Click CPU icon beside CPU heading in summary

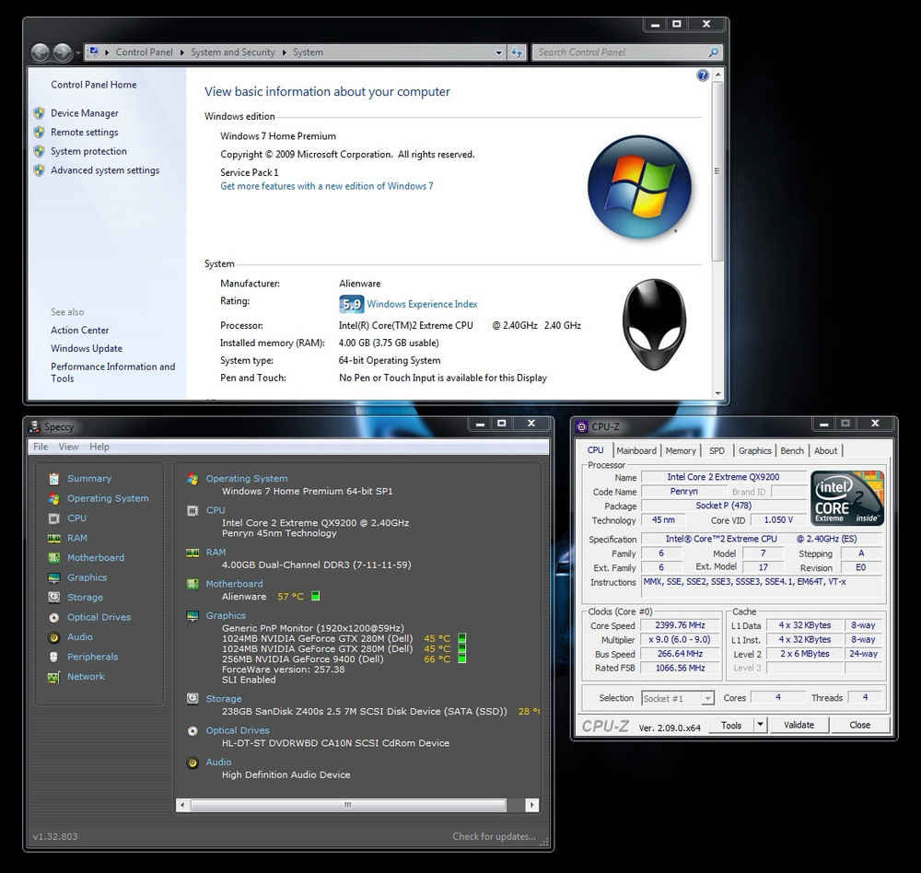(x=192, y=510)
